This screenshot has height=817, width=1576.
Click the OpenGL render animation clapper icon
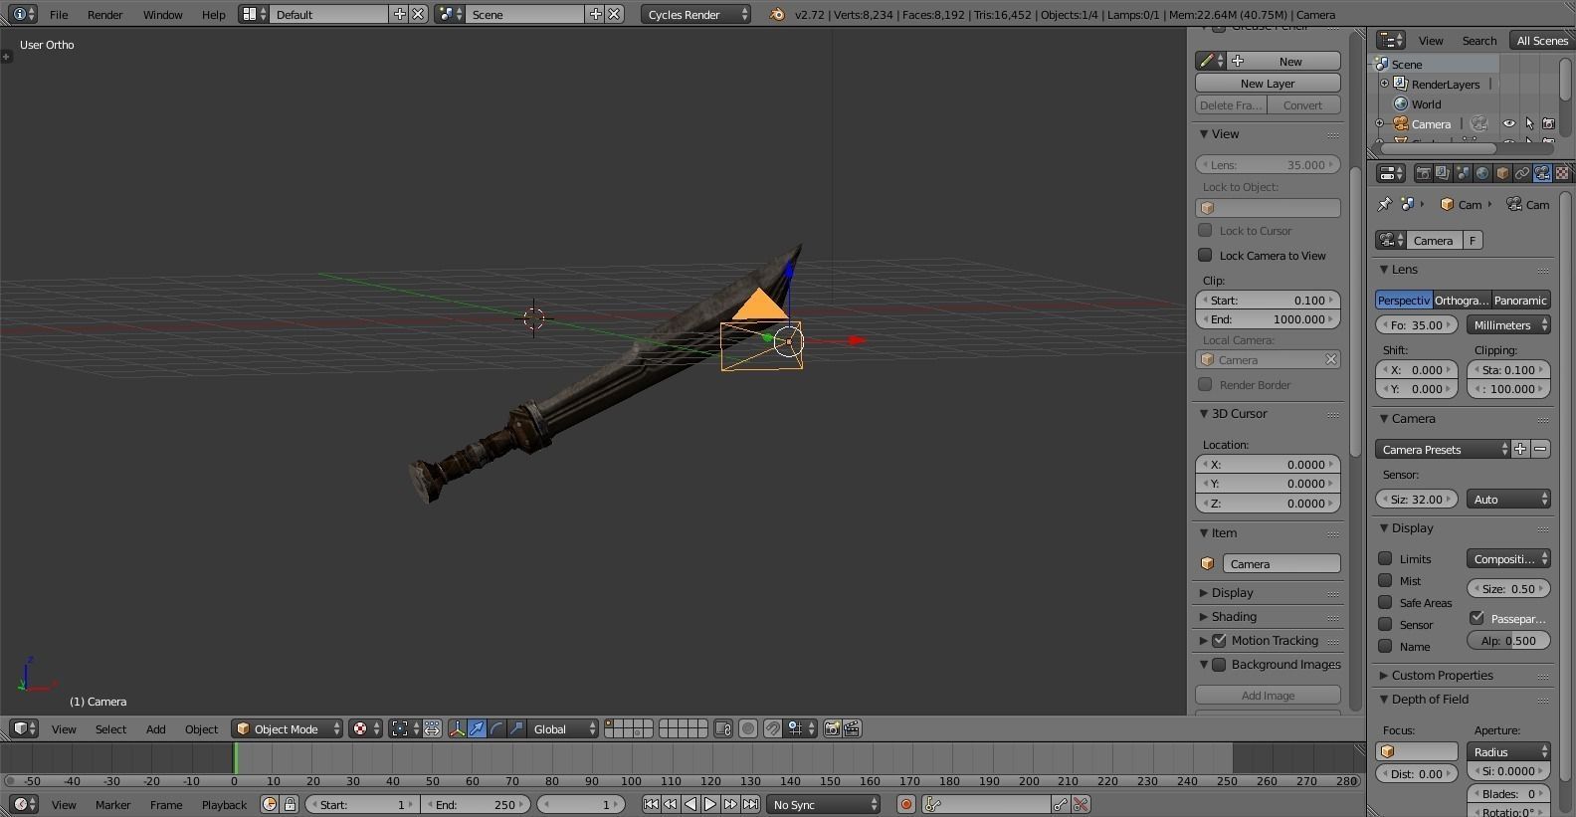[852, 728]
